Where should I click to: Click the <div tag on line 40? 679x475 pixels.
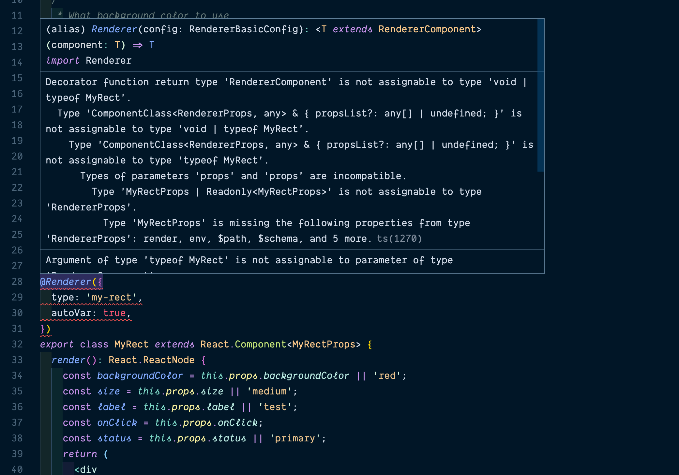86,470
